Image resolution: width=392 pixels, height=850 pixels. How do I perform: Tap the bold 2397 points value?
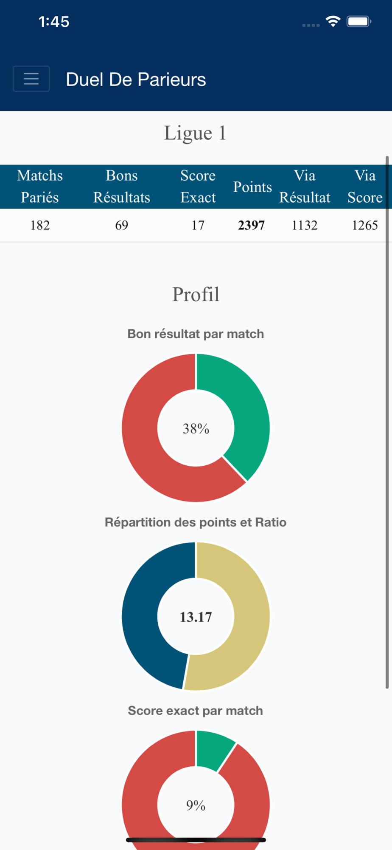click(x=251, y=225)
